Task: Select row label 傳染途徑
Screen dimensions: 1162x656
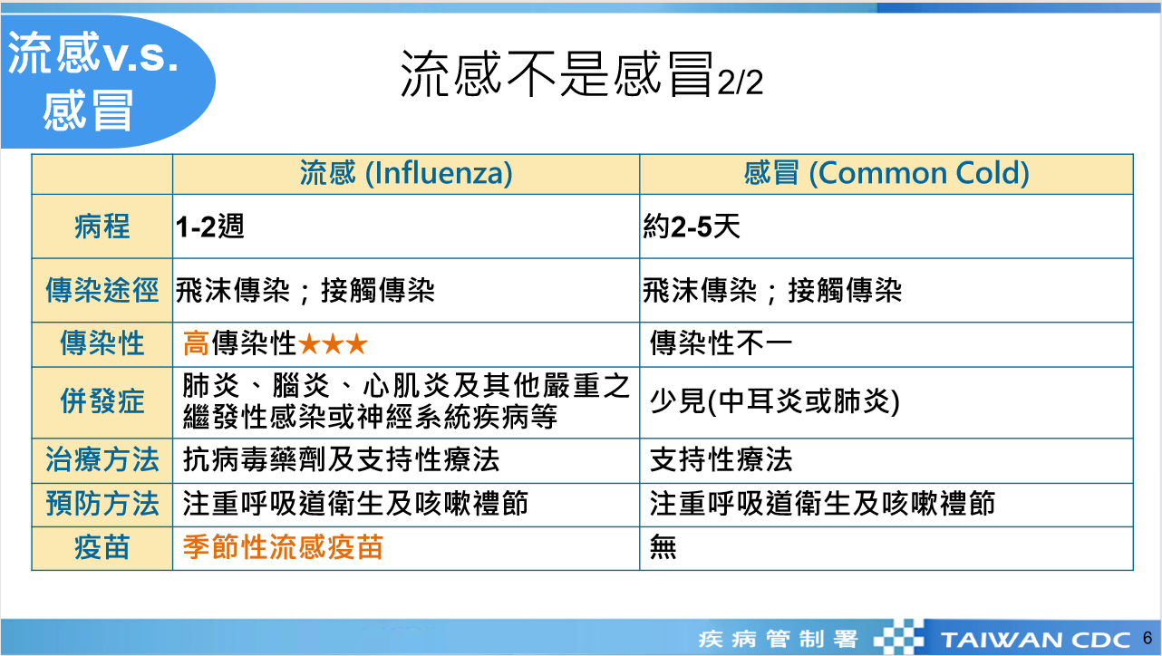Action: coord(102,291)
